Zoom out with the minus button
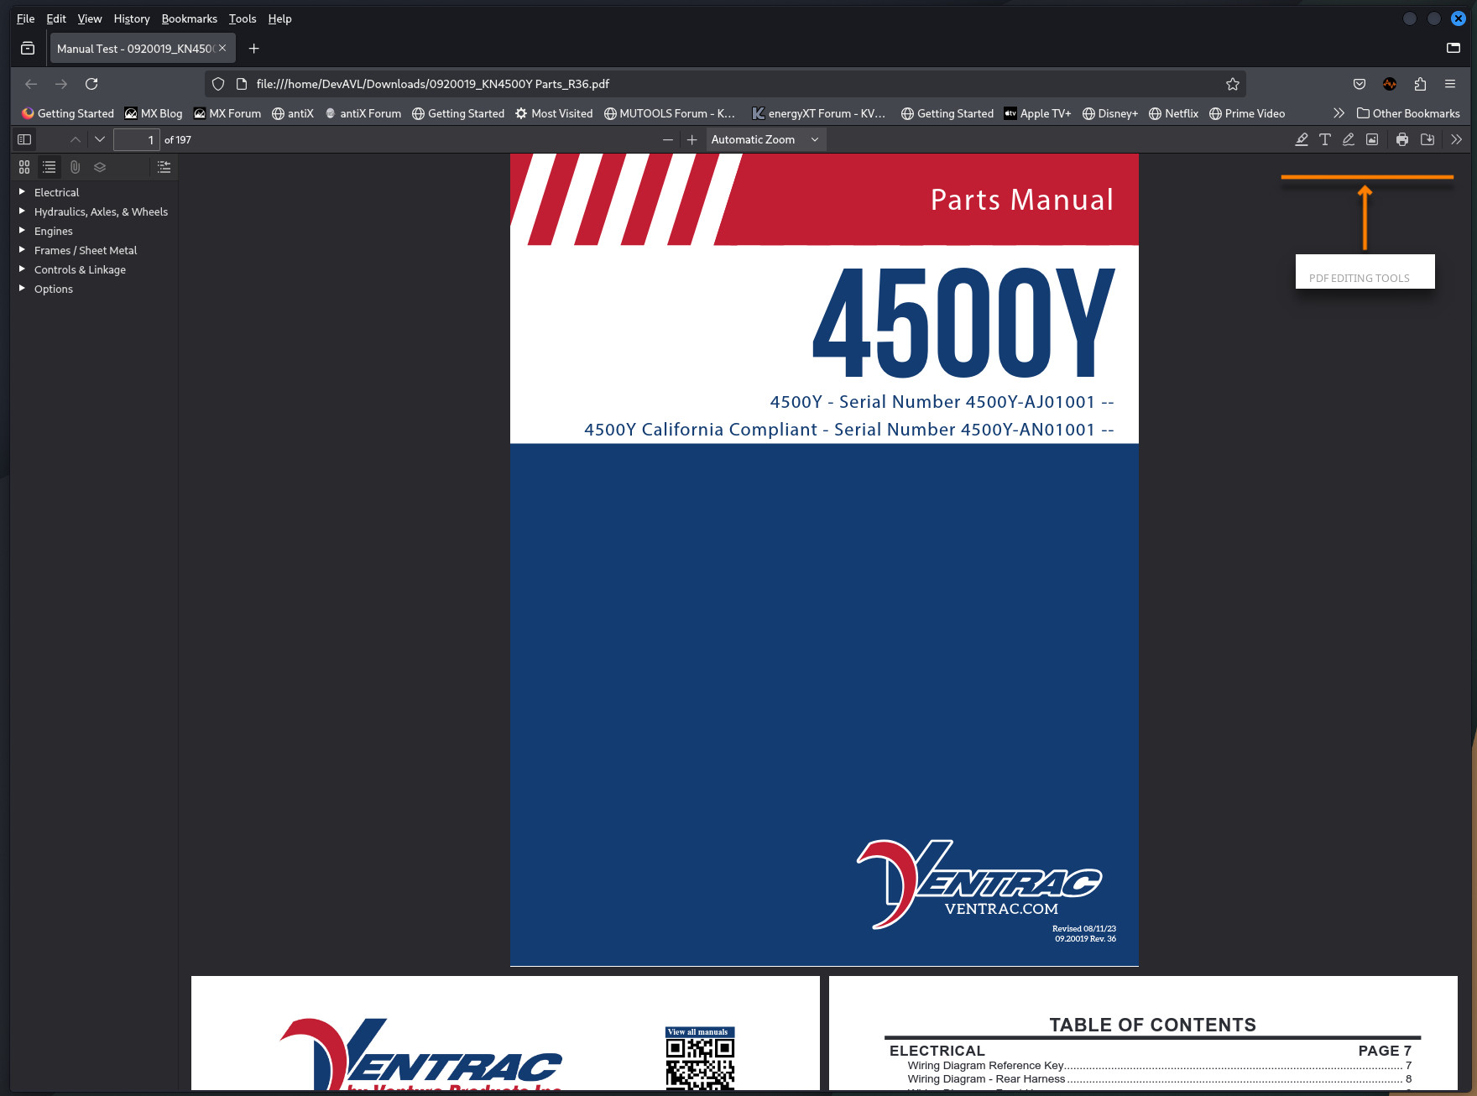Viewport: 1477px width, 1096px height. 668,139
